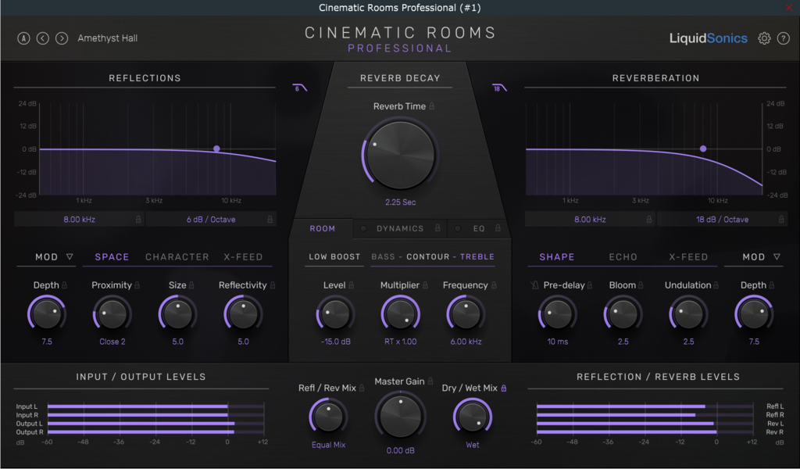Unlock the Dry / Wet Mix lock
The height and width of the screenshot is (469, 800).
pos(504,388)
